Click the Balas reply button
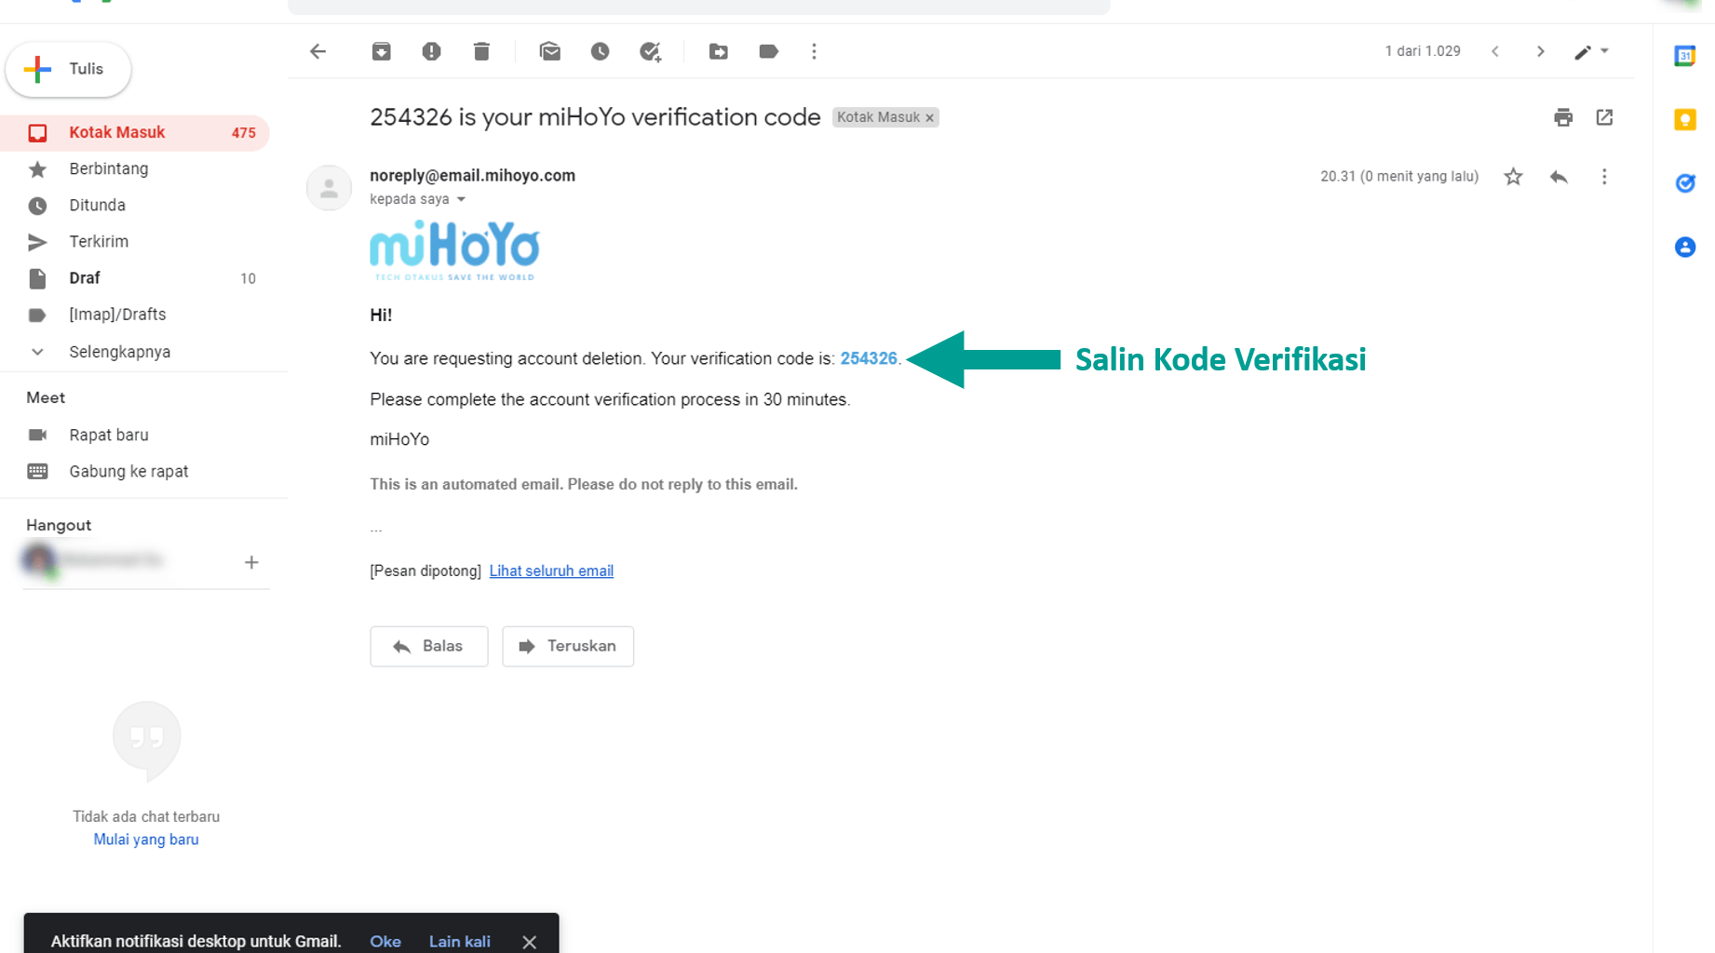 428,646
